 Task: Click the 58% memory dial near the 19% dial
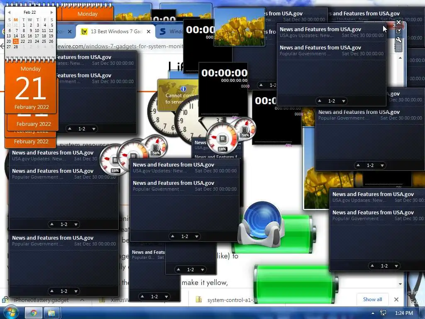(156, 146)
